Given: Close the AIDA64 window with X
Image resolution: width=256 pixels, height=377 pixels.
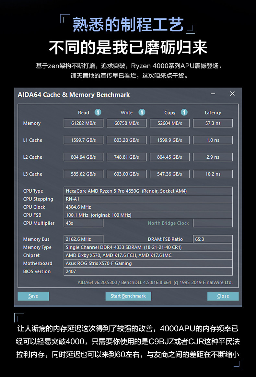Looking at the screenshot, I should click(x=232, y=93).
